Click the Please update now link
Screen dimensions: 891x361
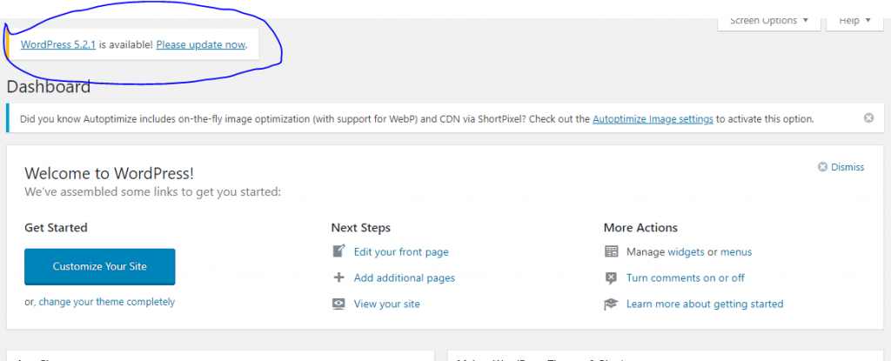200,43
